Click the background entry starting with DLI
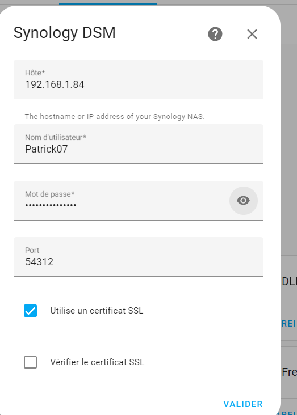The image size is (297, 415). [289, 282]
